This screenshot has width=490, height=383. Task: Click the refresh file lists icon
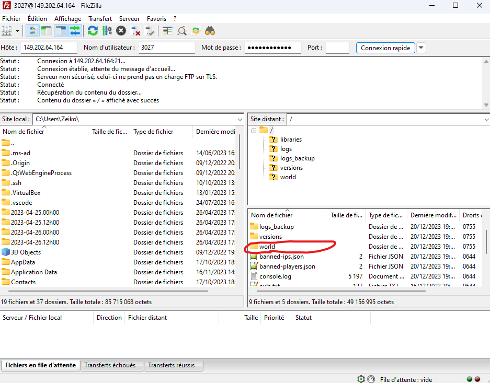93,31
